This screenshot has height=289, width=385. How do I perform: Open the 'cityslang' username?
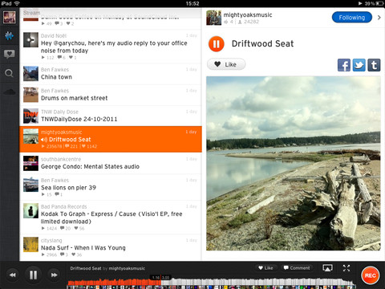pos(51,241)
